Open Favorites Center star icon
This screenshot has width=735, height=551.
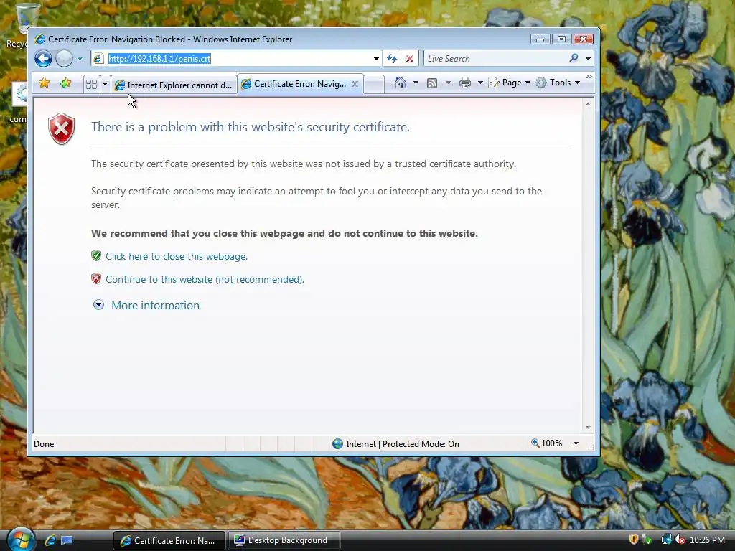[44, 83]
